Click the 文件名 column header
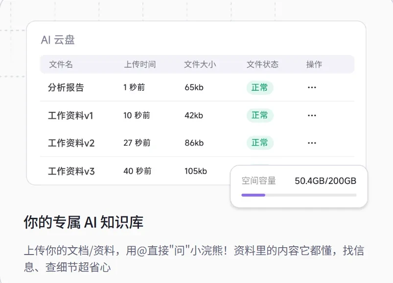Screen dimensions: 393x283 (x=61, y=64)
